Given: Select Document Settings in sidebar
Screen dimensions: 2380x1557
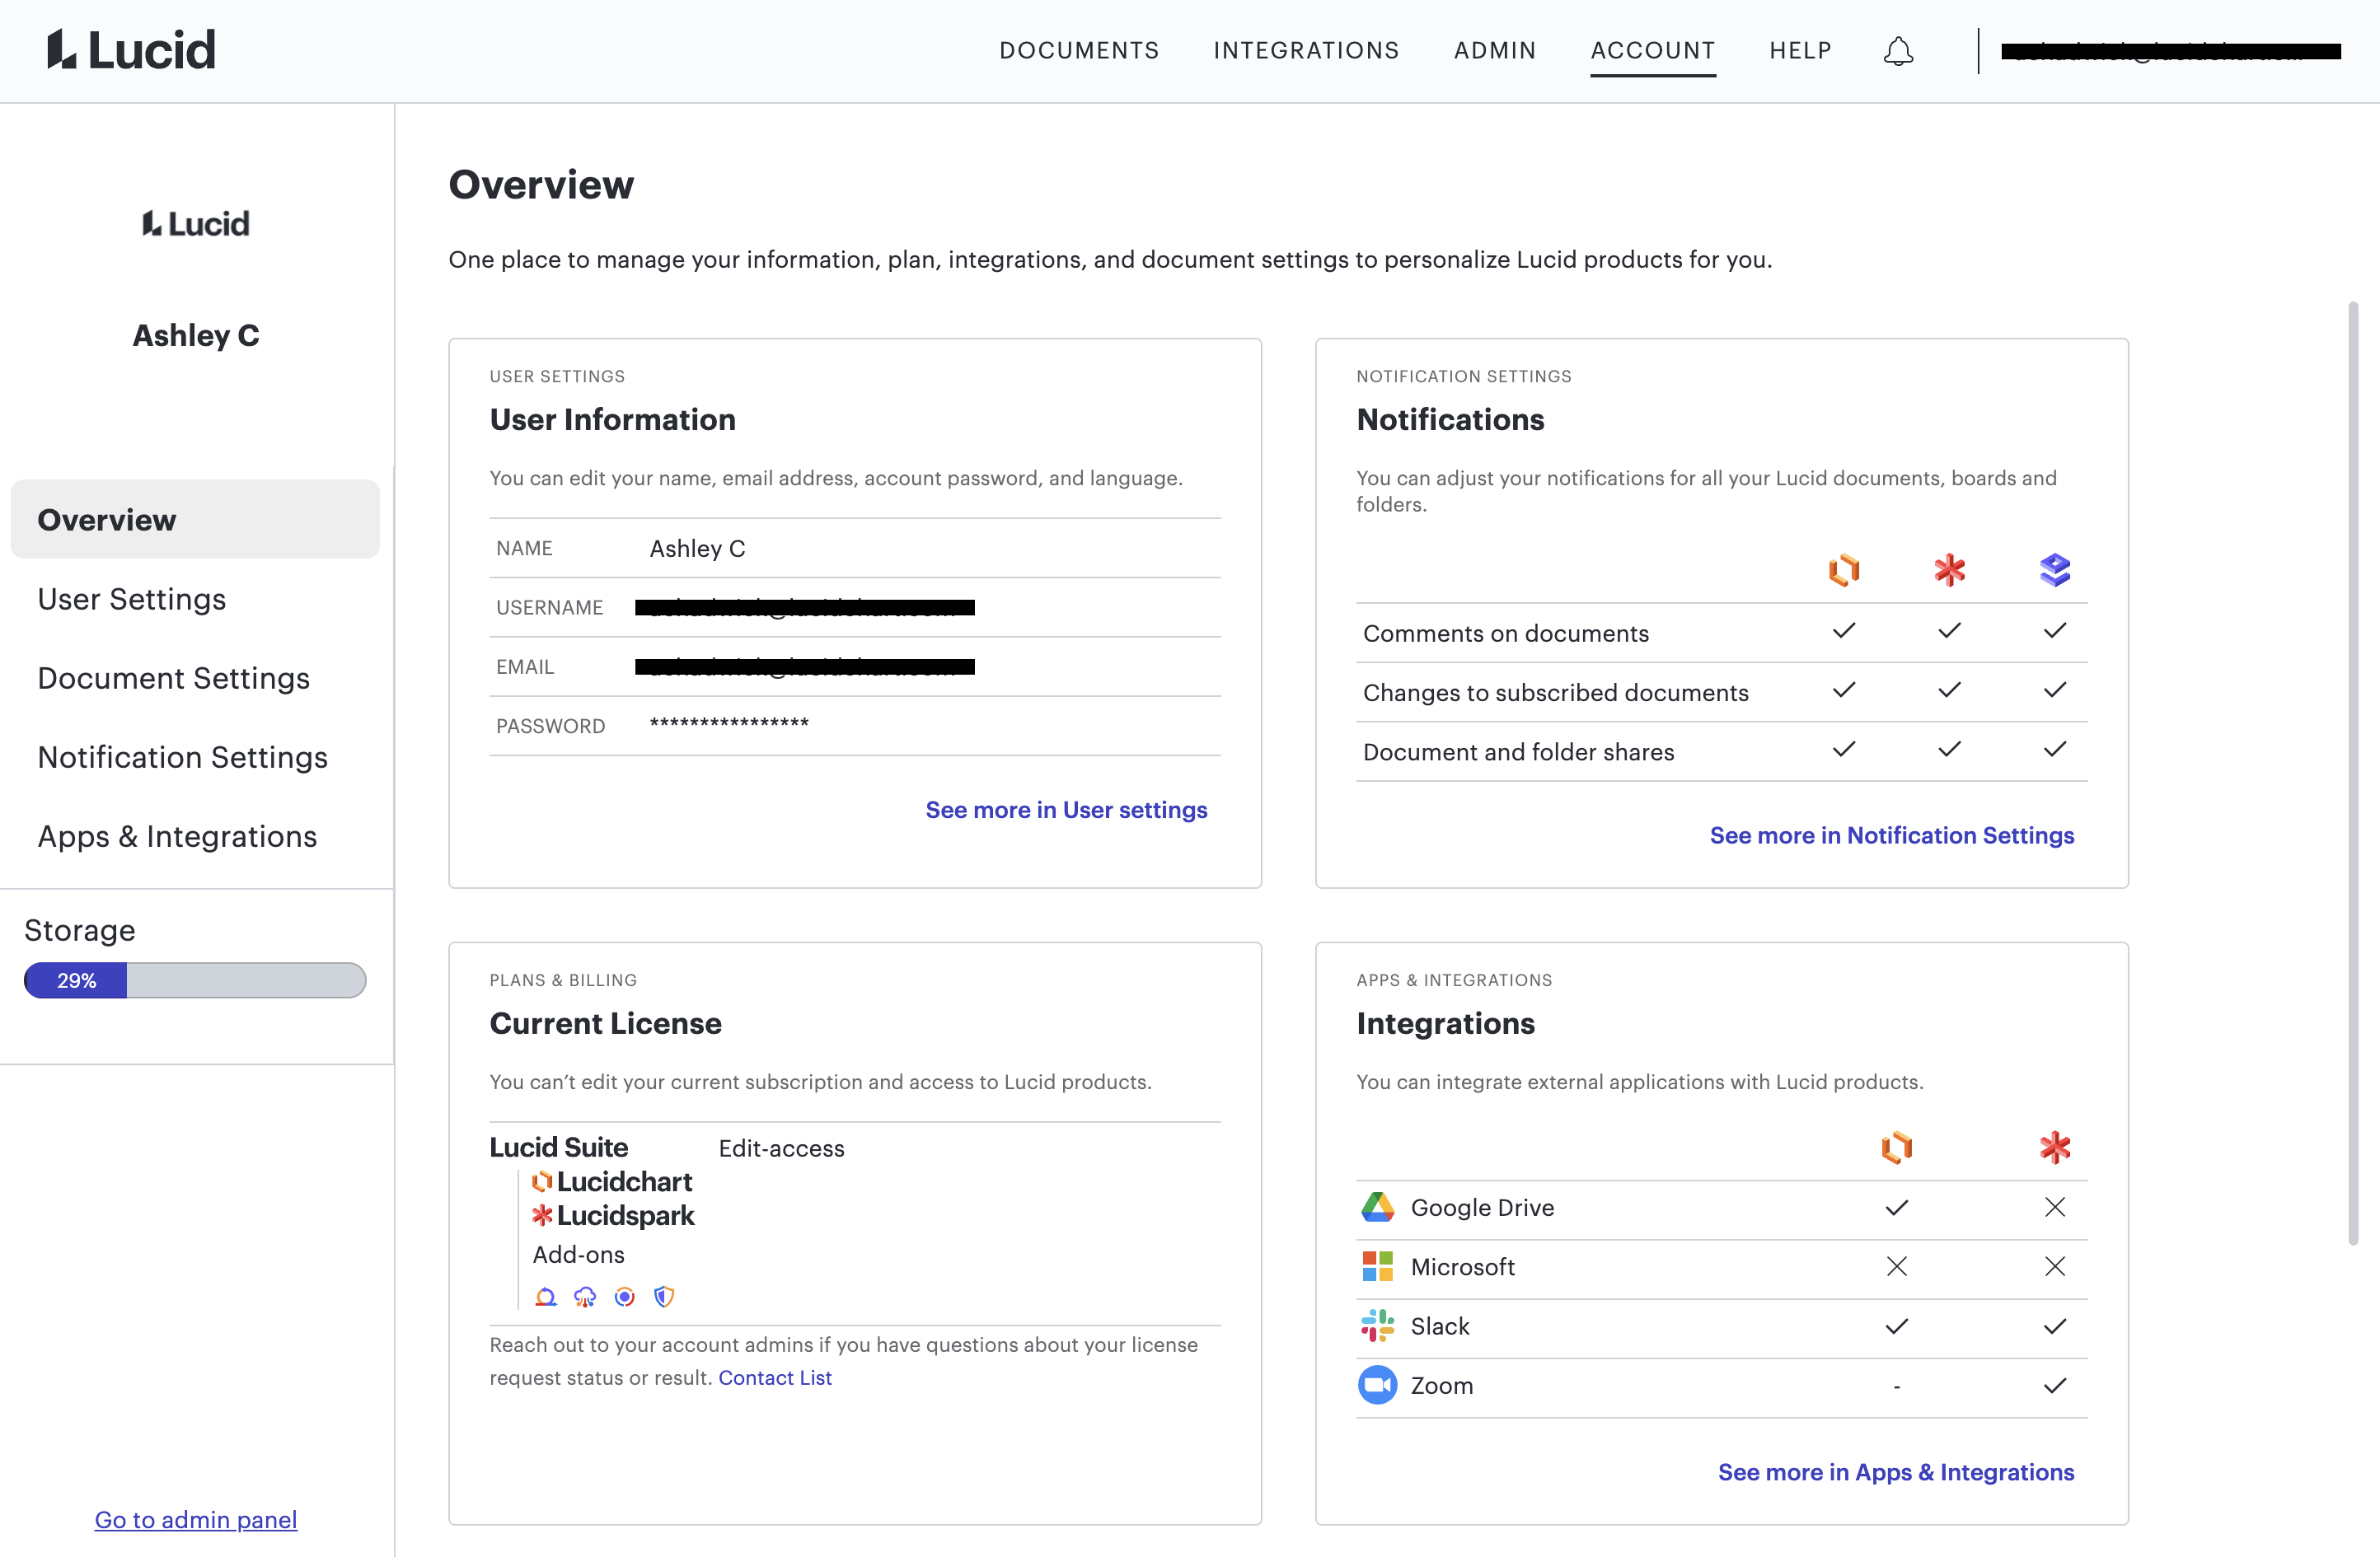Looking at the screenshot, I should click(x=174, y=679).
